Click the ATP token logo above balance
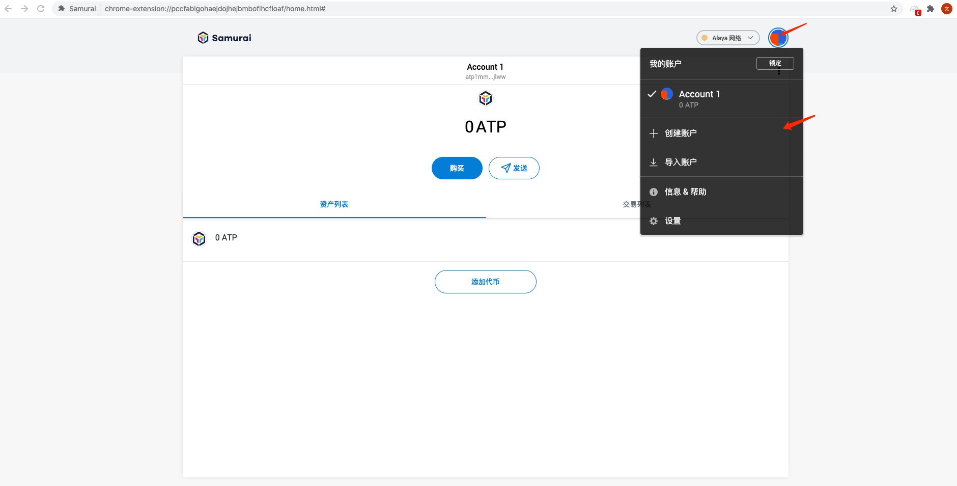 click(x=485, y=98)
